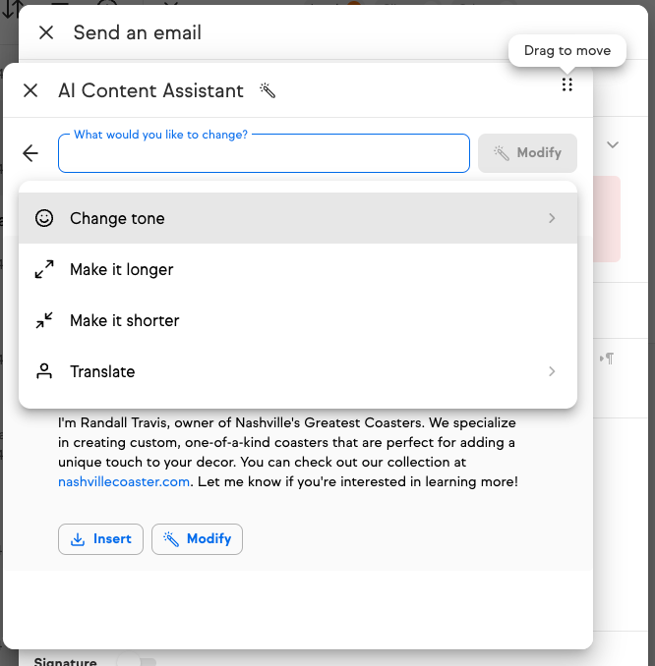Screen dimensions: 655x666
Task: Click the shrink arrows icon for Make it shorter
Action: click(44, 320)
